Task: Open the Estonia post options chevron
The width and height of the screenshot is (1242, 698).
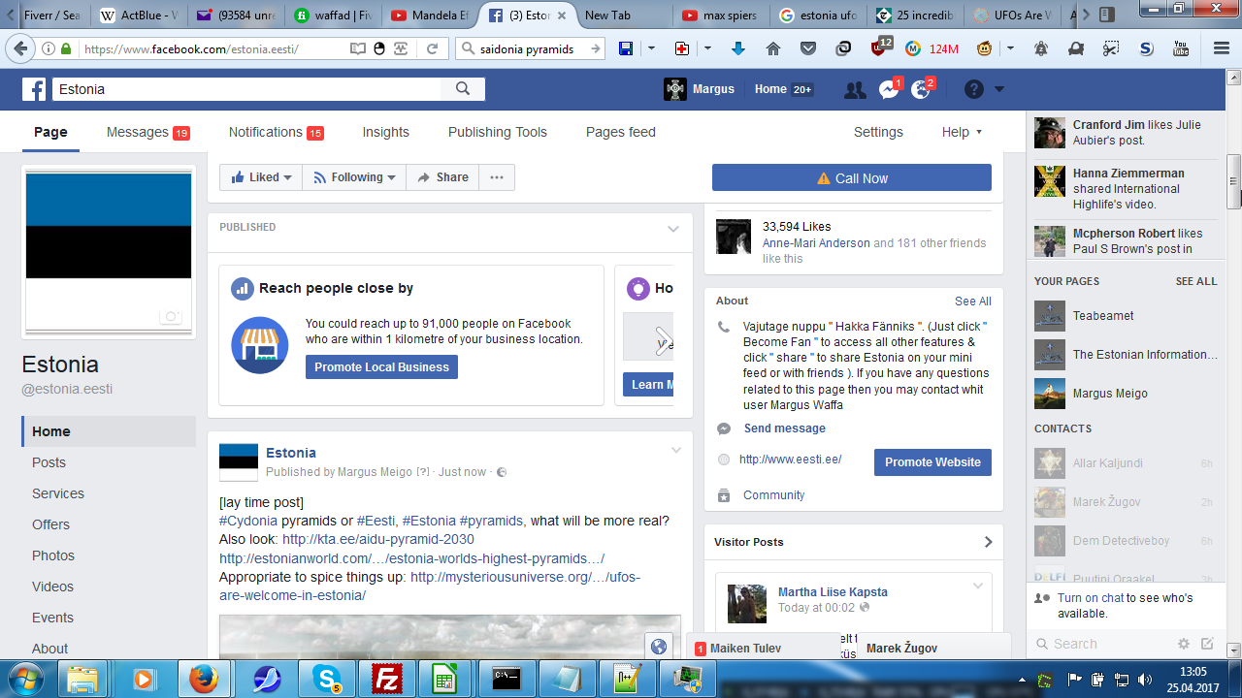Action: [676, 451]
